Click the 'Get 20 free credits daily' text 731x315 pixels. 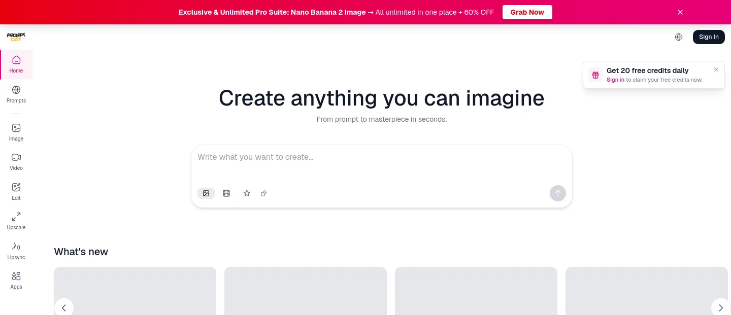(648, 71)
